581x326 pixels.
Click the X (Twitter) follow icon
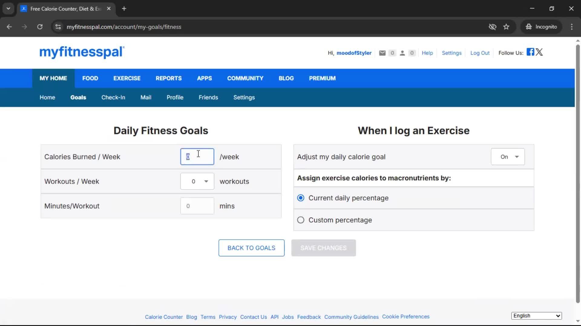[539, 52]
